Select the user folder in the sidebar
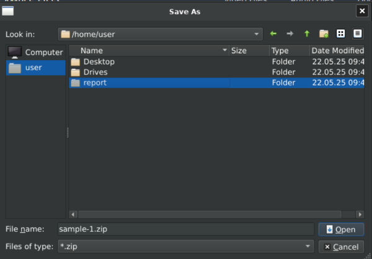 tap(36, 68)
